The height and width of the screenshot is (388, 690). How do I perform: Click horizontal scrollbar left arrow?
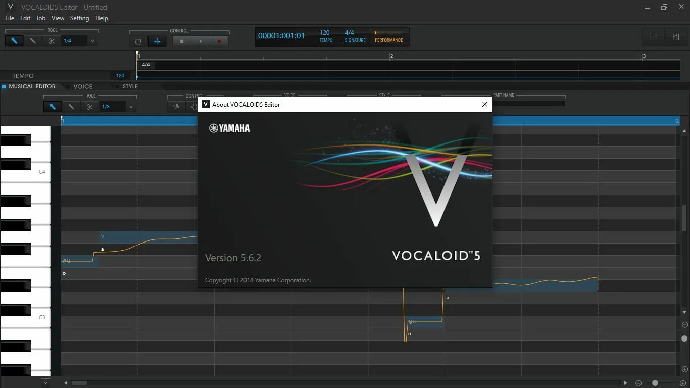tap(65, 383)
